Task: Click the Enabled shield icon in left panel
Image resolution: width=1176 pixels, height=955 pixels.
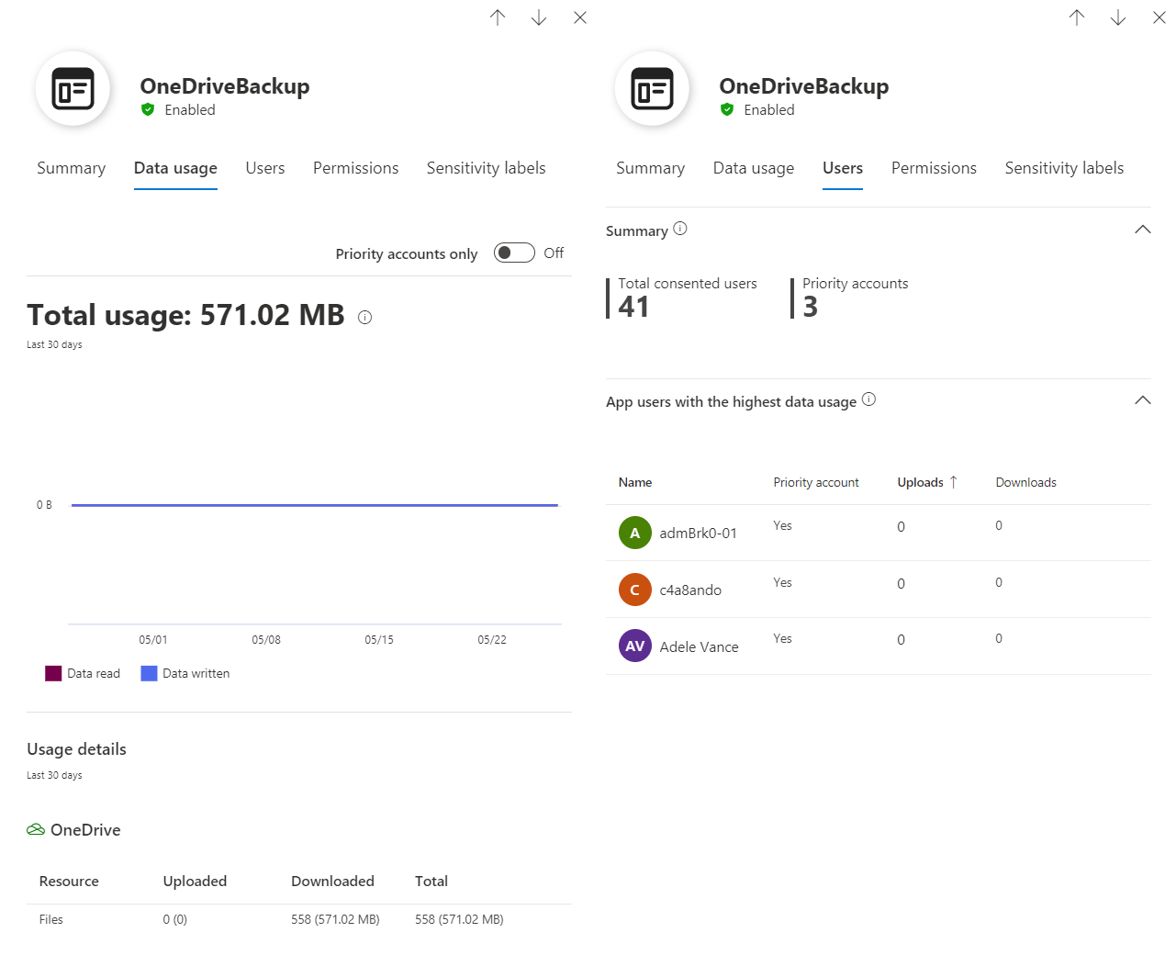Action: point(148,109)
